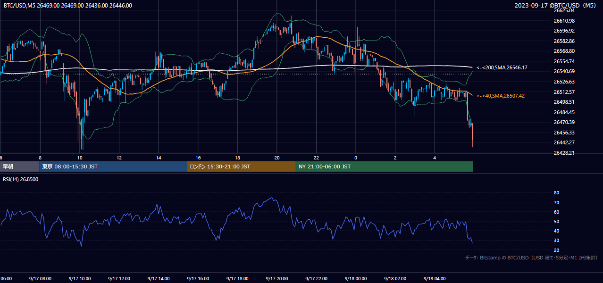Click the 26442.27 price axis label
This screenshot has height=283, width=603.
(564, 142)
